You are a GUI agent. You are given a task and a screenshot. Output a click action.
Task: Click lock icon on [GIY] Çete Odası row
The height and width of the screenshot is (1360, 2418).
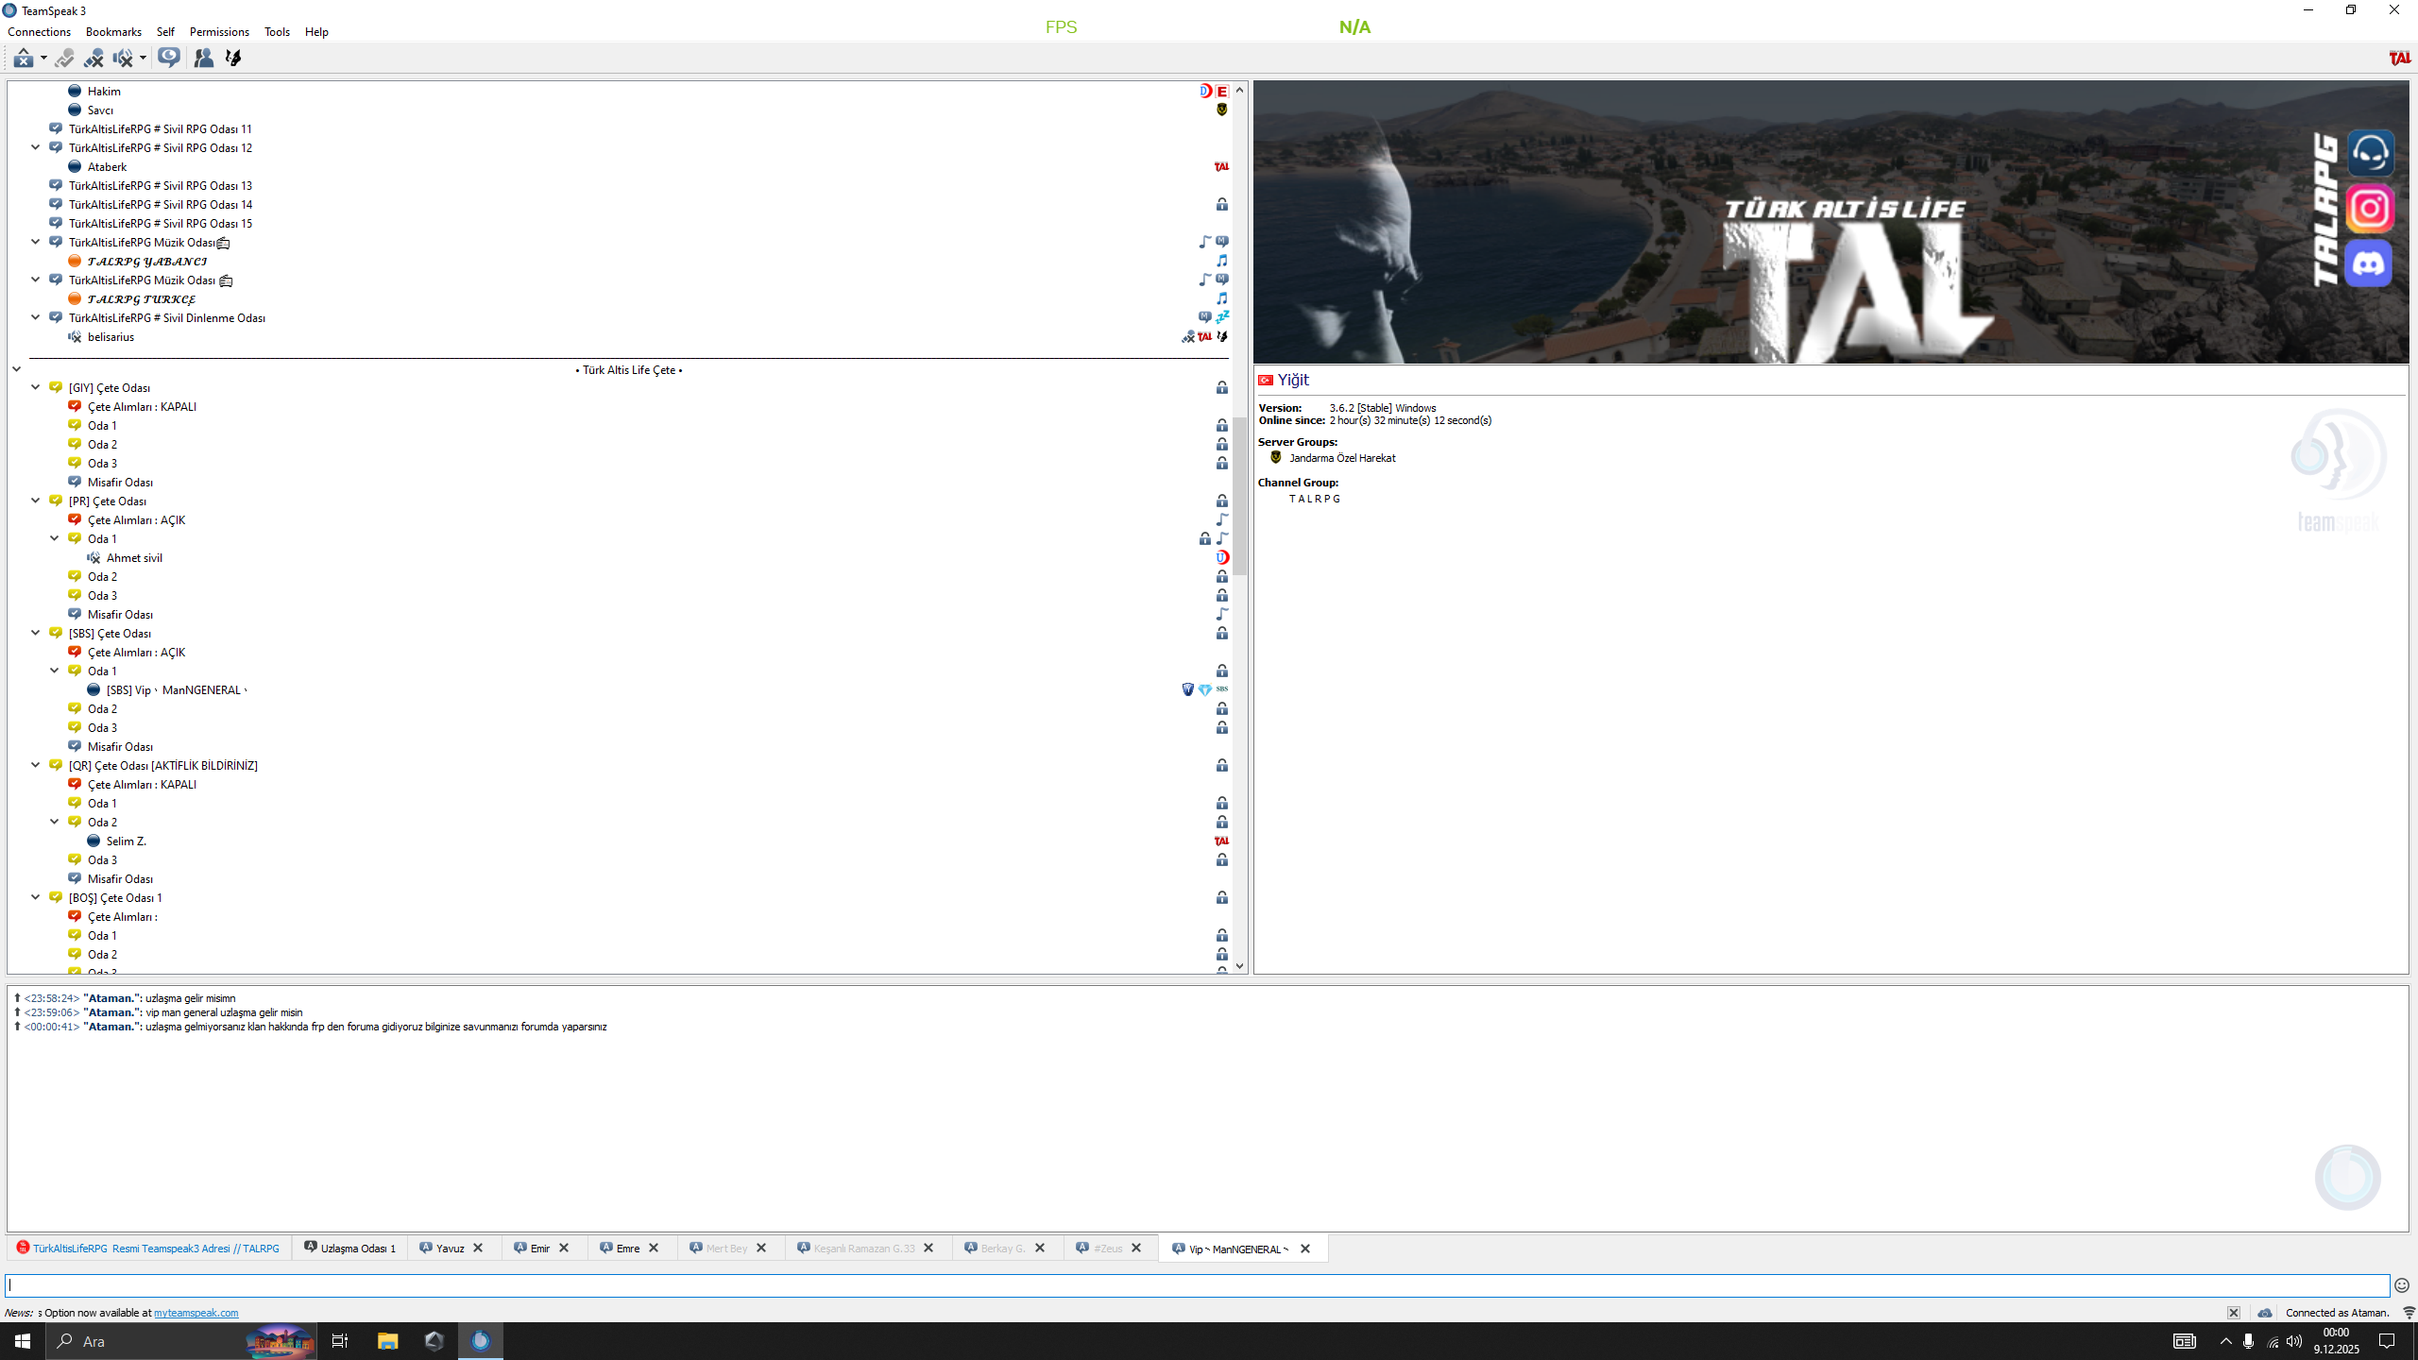[x=1222, y=388]
